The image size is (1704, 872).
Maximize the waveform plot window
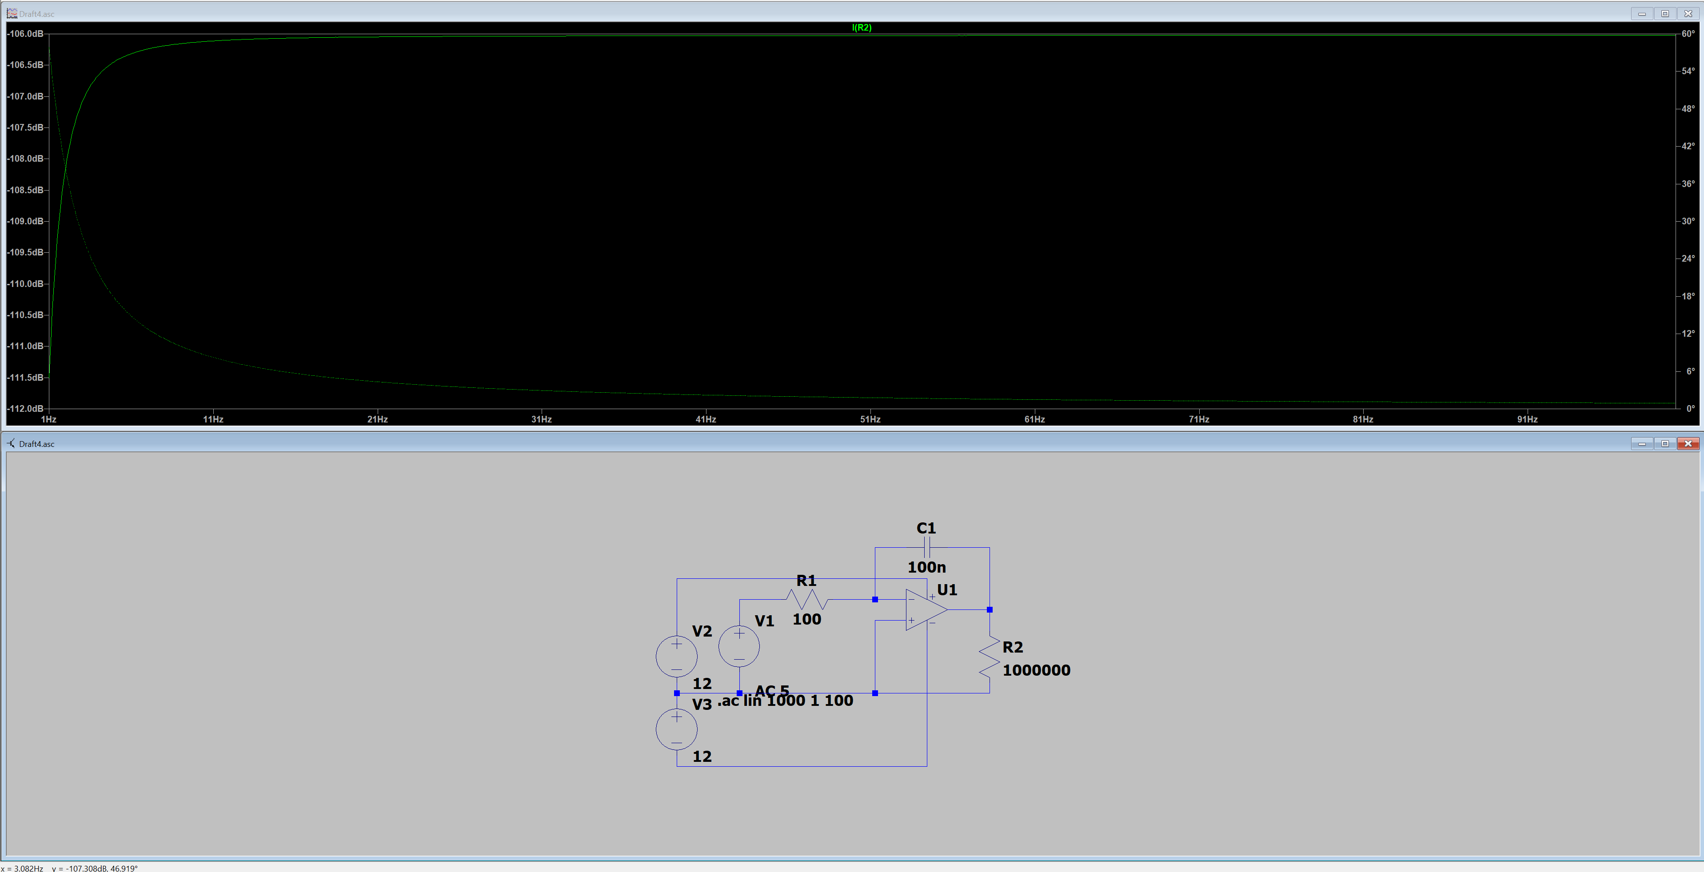[x=1665, y=13]
